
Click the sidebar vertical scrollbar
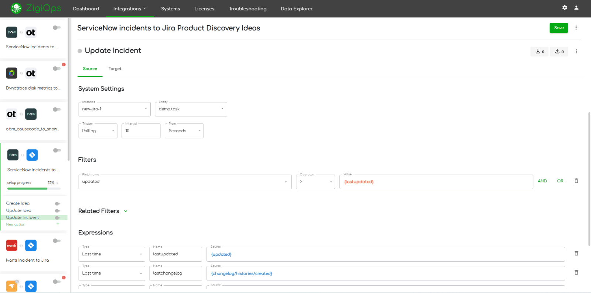pos(69,90)
